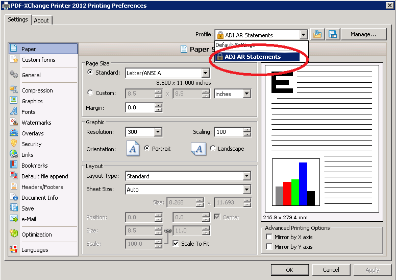This screenshot has height=280, width=396.
Task: Select the e-Mail category icon
Action: [14, 219]
